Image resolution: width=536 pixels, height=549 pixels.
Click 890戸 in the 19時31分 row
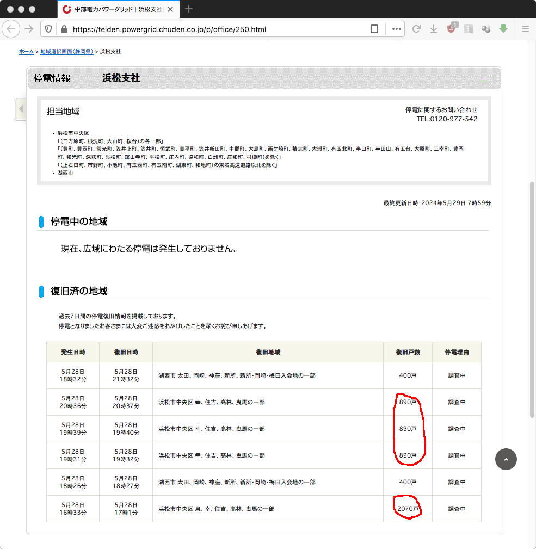tap(408, 455)
